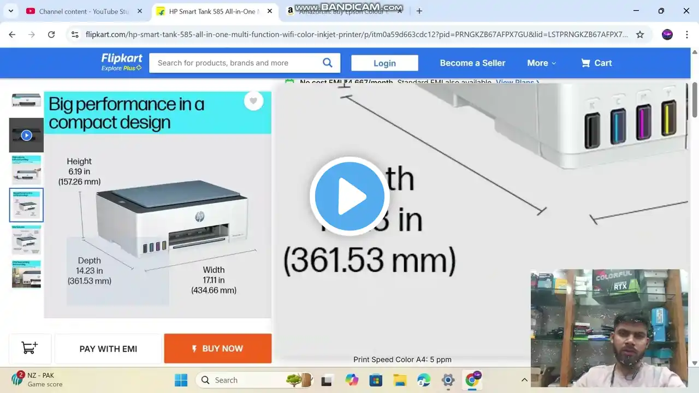
Task: Bookmark this page with the star icon
Action: pos(640,34)
